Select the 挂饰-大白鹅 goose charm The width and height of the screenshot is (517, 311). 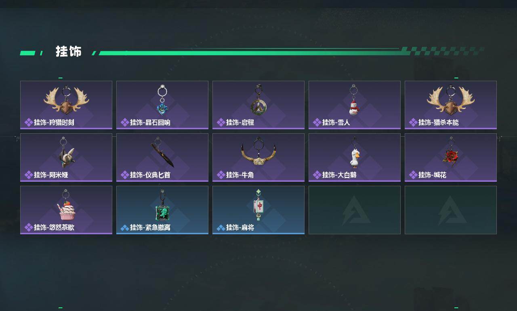tap(355, 158)
